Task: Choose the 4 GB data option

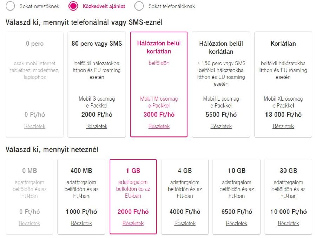Action: [x=185, y=196]
